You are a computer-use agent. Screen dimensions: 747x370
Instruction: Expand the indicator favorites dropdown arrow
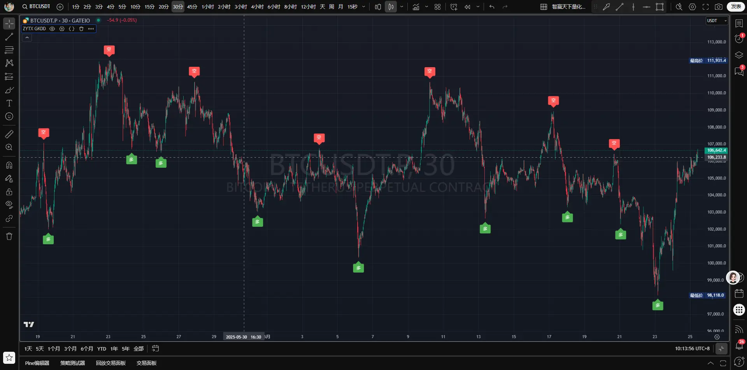[x=426, y=7]
